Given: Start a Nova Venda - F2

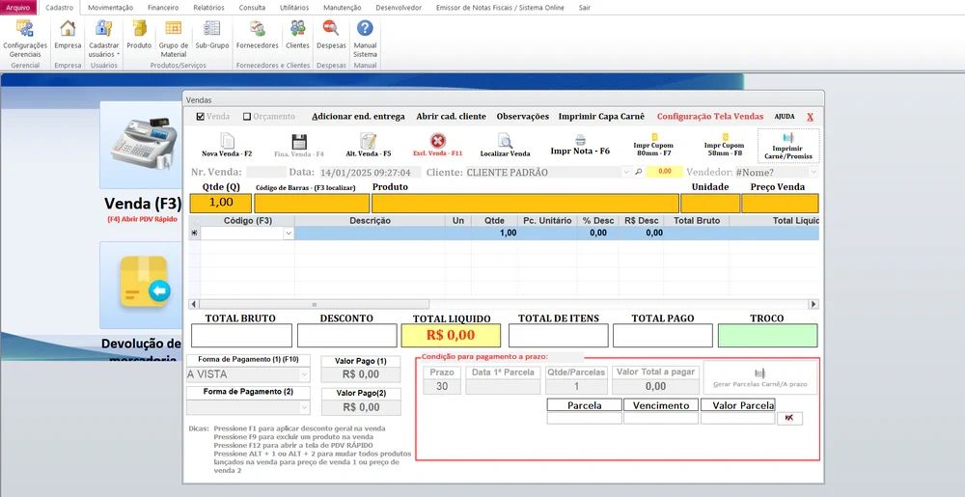Looking at the screenshot, I should (x=227, y=145).
